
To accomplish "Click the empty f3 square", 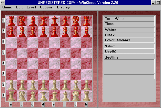I will (65, 74).
